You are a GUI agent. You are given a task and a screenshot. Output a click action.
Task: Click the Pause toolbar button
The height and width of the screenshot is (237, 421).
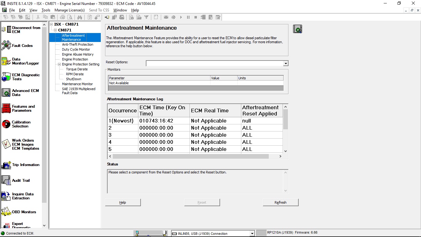click(x=188, y=17)
